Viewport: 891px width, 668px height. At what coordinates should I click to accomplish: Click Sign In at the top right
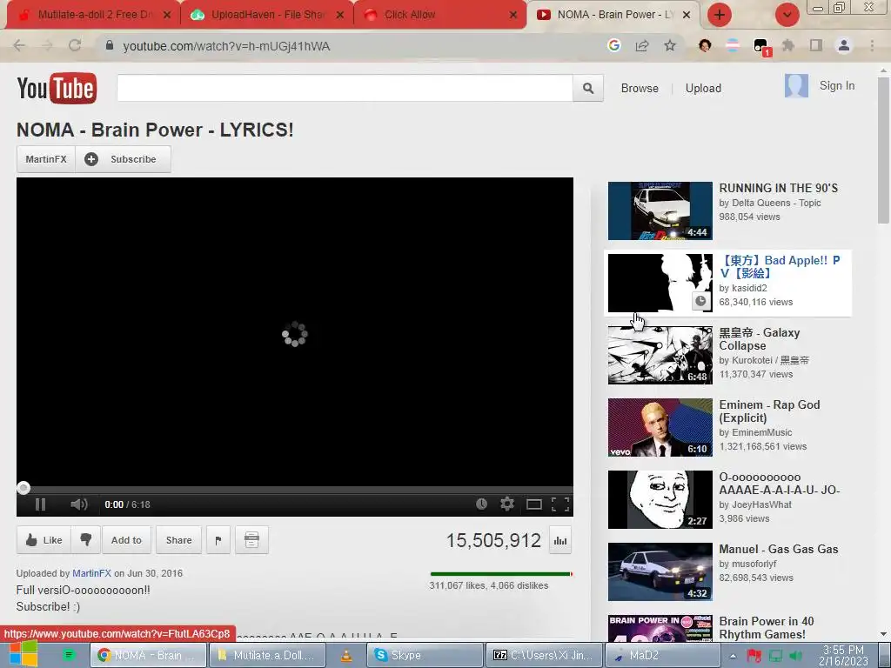point(837,86)
